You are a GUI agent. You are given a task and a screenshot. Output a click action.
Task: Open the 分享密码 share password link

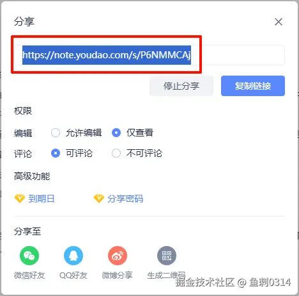point(125,199)
